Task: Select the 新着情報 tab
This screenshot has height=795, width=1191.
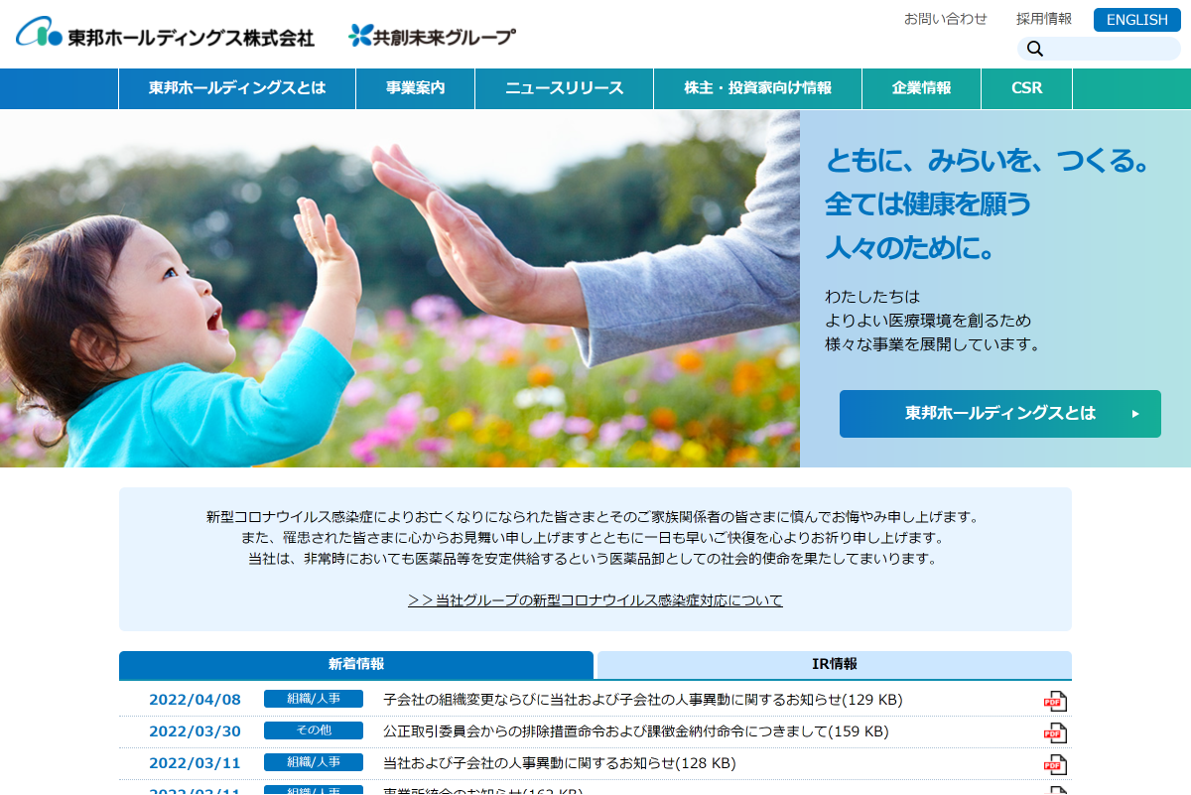Action: (356, 664)
